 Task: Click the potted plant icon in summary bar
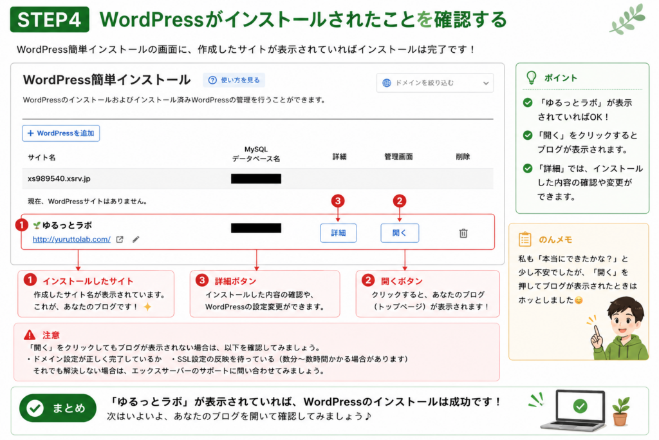[621, 412]
